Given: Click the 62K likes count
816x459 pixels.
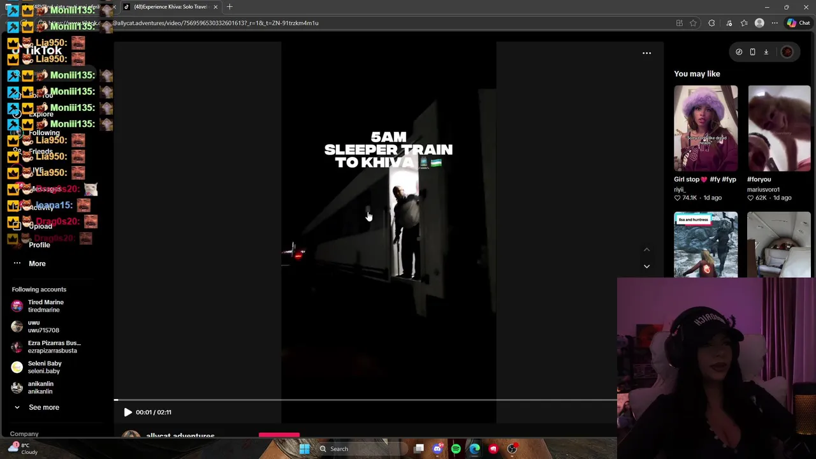Looking at the screenshot, I should (x=760, y=198).
